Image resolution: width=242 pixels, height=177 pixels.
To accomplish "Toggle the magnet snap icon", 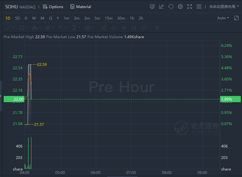I will (x=134, y=28).
